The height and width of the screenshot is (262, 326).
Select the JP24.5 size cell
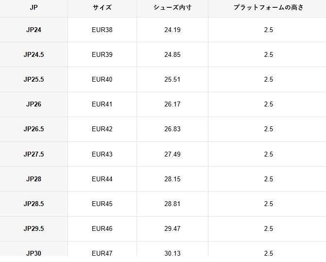pos(34,54)
